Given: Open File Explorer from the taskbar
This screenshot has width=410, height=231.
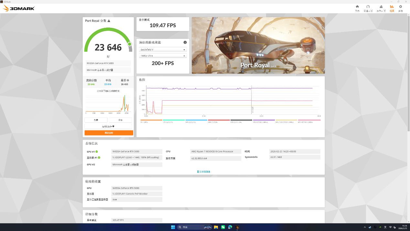Looking at the screenshot, I should coord(216,227).
